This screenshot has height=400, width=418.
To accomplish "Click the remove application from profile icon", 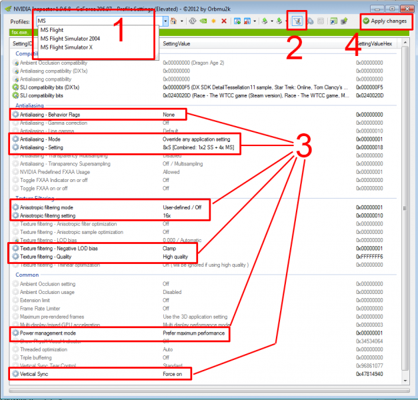I will pos(247,21).
